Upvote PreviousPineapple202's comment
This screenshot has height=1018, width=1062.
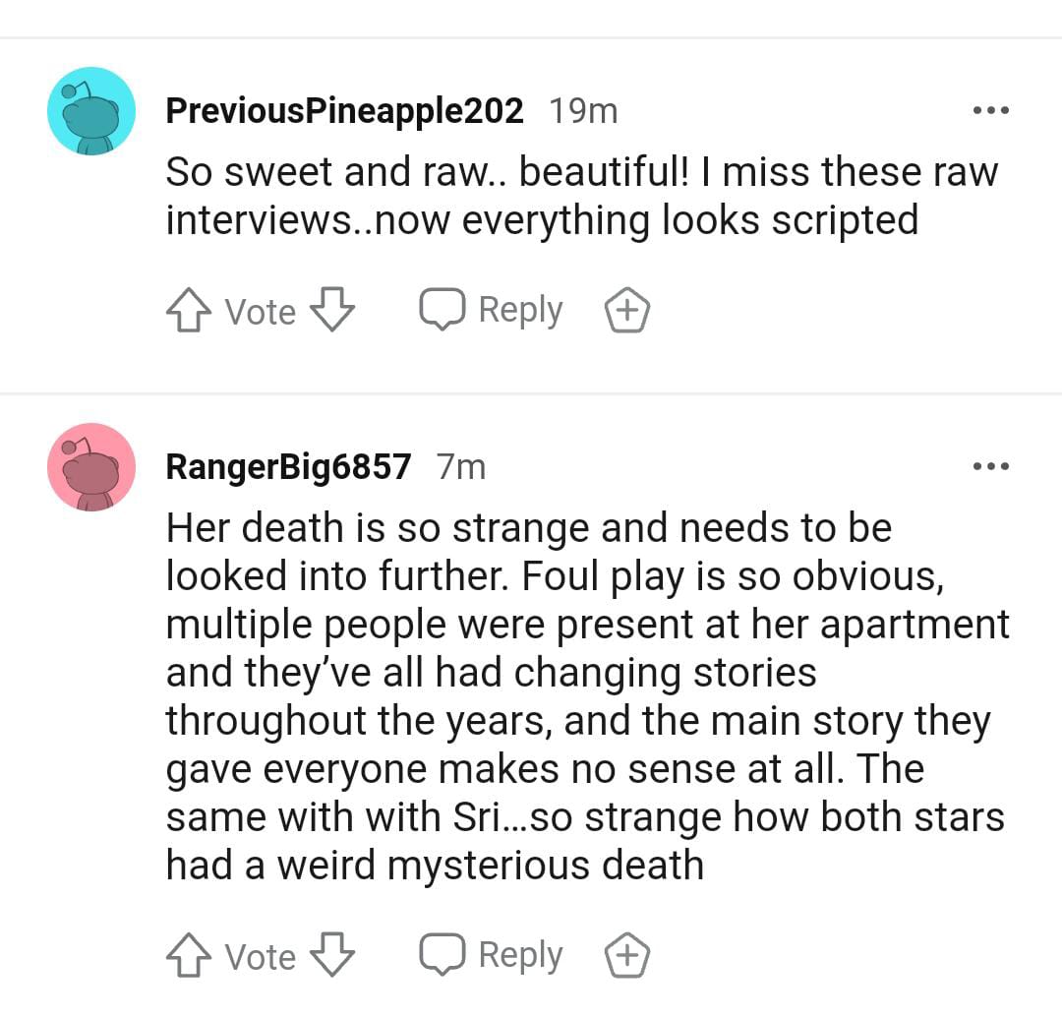[188, 312]
